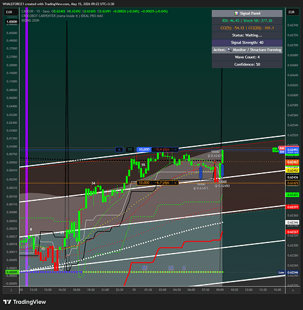Image resolution: width=303 pixels, height=310 pixels.
Task: Click the green 0.62405 price tag
Action: (292, 195)
